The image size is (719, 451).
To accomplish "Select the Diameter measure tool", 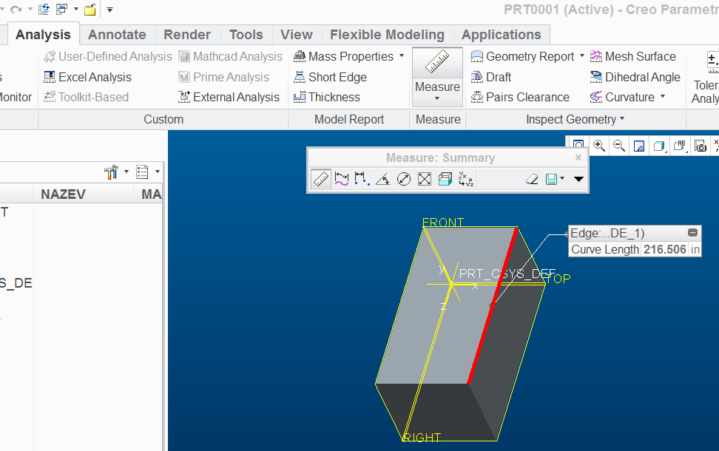I will point(404,179).
